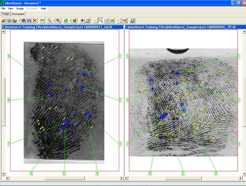
Task: Open the View menu
Action: tap(11, 9)
